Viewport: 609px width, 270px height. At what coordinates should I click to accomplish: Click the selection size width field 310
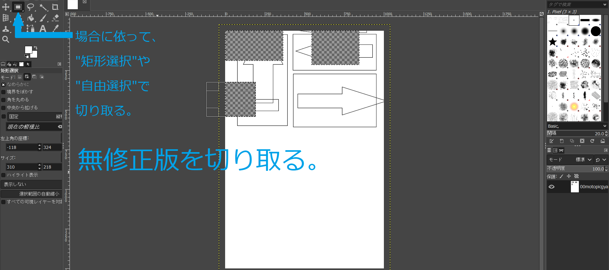[21, 167]
